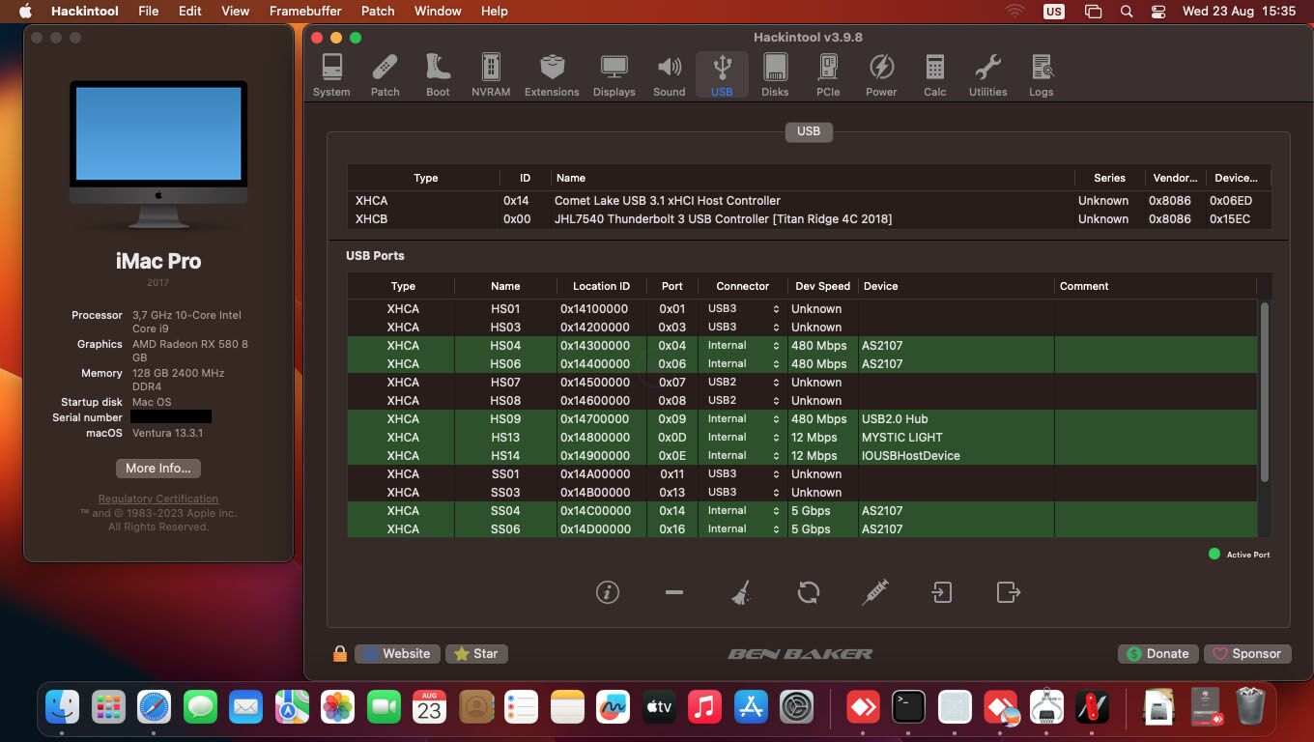The height and width of the screenshot is (742, 1314).
Task: Click the export icon below ports list
Action: pyautogui.click(x=1009, y=592)
